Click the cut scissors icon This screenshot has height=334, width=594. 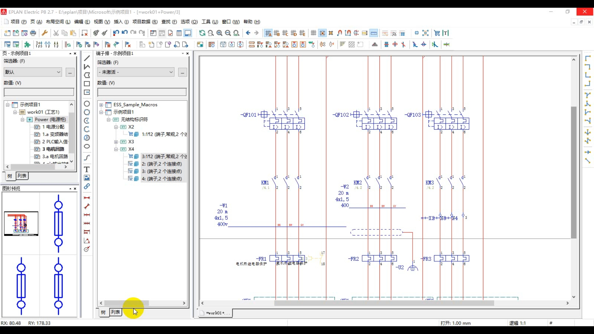56,33
